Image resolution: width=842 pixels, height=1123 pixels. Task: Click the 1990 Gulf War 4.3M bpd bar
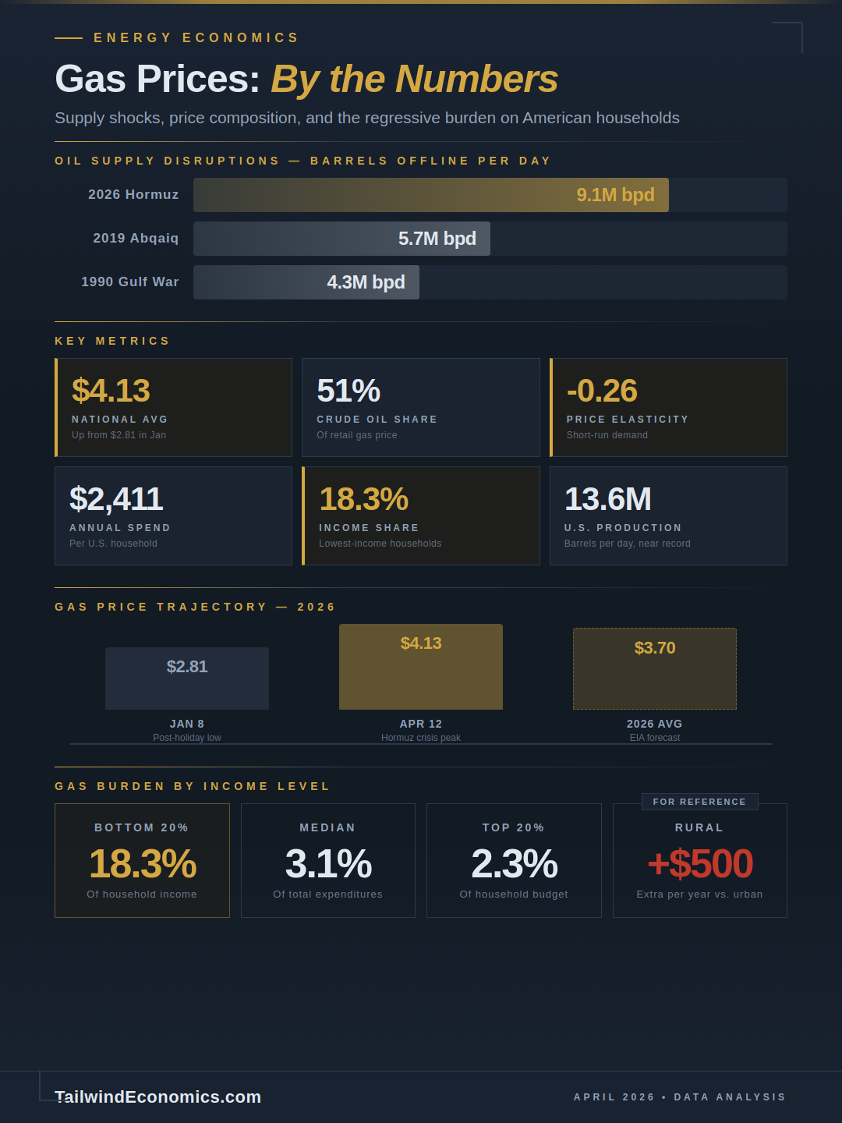coord(306,282)
